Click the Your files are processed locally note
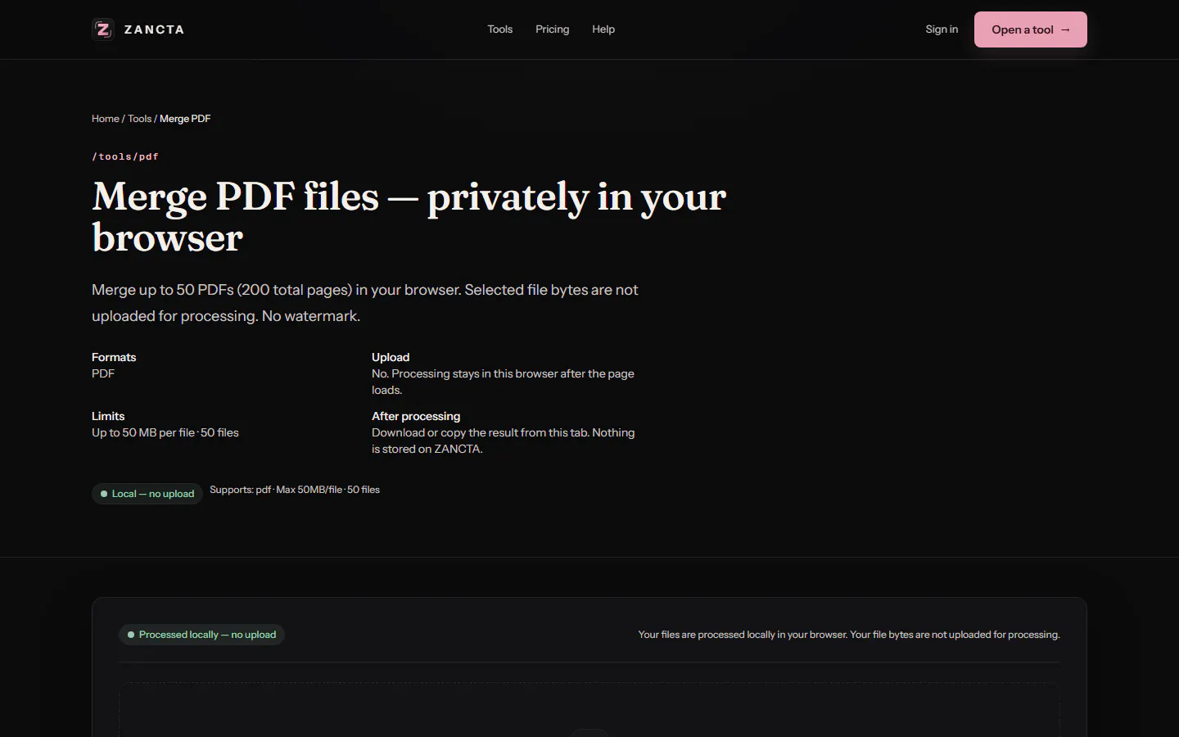 (x=849, y=635)
